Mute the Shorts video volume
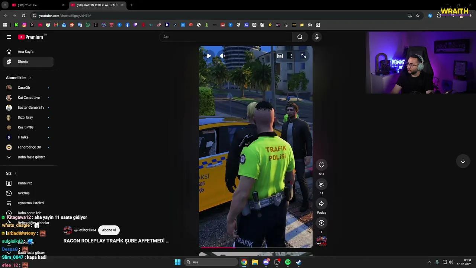Screen dimensions: 476x268 [x=222, y=56]
